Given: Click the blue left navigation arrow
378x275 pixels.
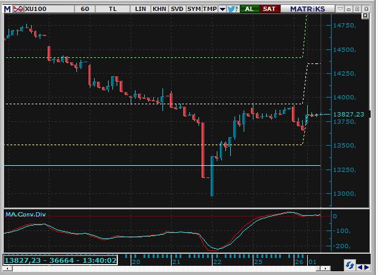Looking at the screenshot, I should point(360,267).
